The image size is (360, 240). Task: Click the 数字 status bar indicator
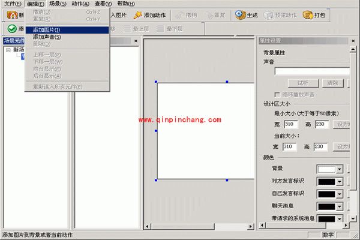pos(328,235)
